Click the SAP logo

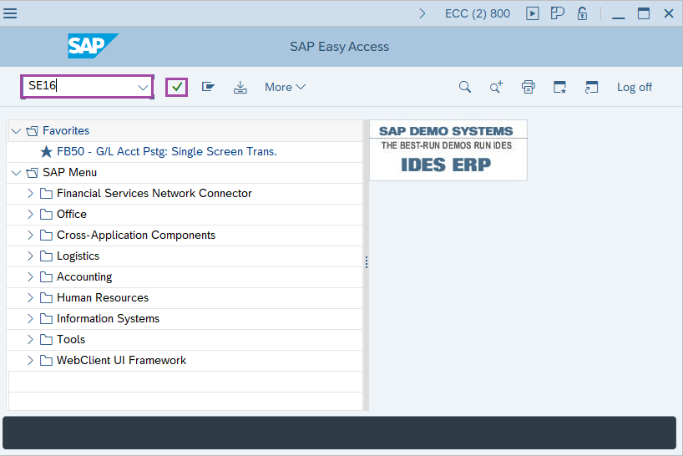[93, 46]
